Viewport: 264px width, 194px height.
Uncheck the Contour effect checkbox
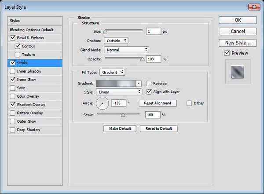(18, 46)
